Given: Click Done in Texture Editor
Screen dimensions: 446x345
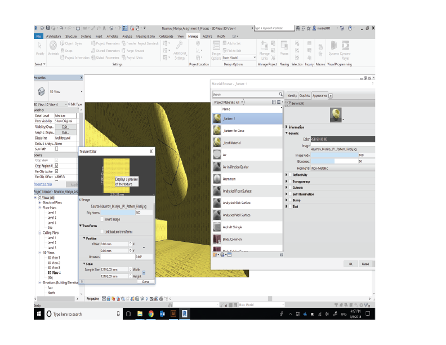Looking at the screenshot, I should pyautogui.click(x=145, y=282).
